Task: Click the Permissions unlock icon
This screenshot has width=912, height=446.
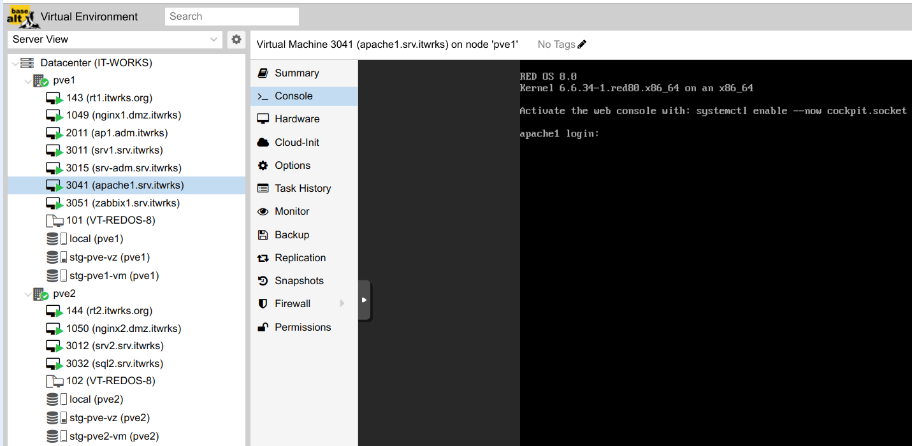Action: click(263, 327)
